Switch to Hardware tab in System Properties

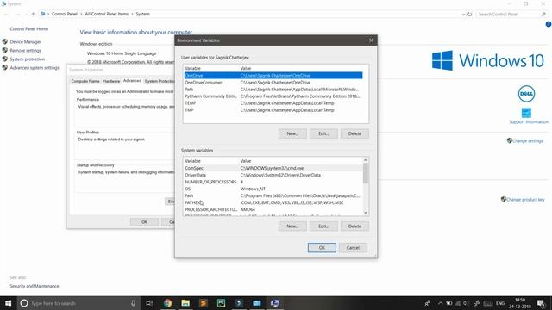[x=111, y=81]
